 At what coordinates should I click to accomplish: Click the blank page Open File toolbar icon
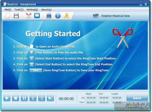click(8, 16)
